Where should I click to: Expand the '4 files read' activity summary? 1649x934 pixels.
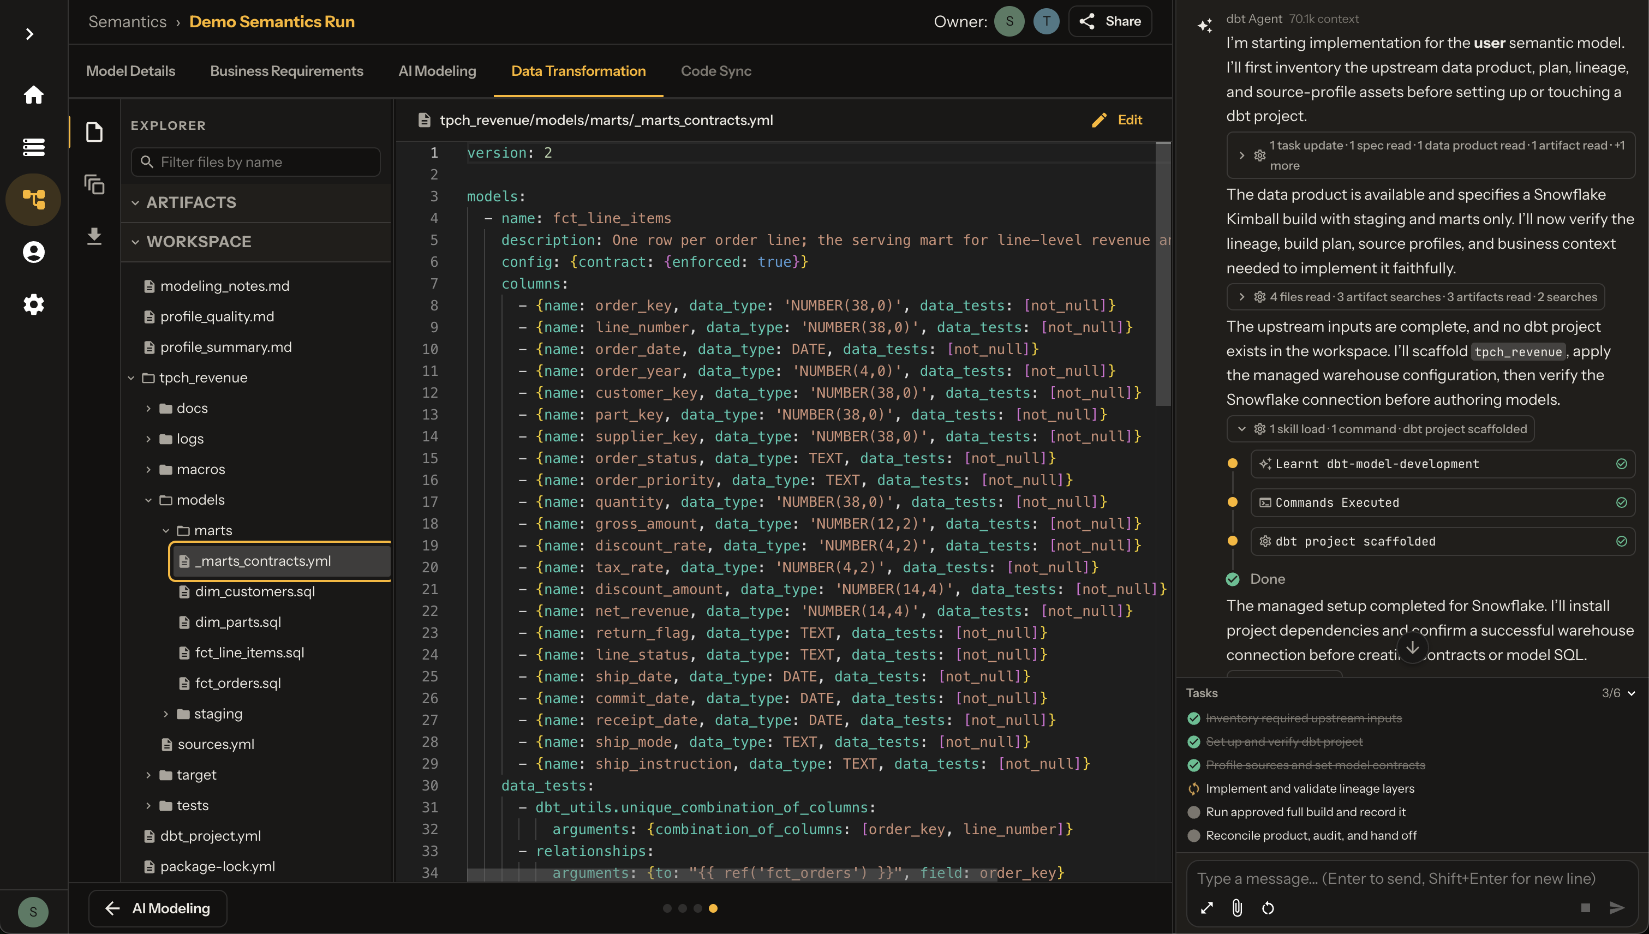tap(1415, 297)
